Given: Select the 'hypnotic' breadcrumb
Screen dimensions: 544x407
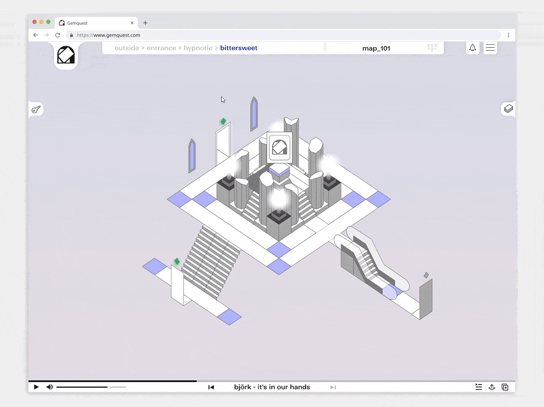Looking at the screenshot, I should (x=198, y=48).
